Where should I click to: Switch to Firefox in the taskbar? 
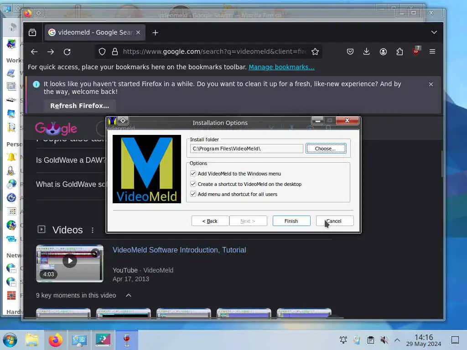[56, 340]
